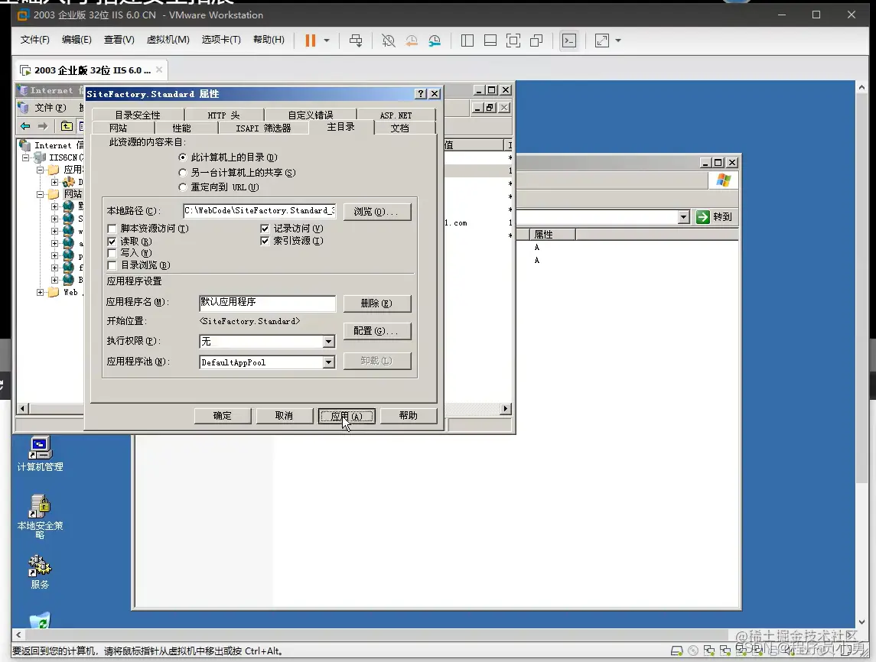Click the stretch guest display icon
Viewport: 876px width, 662px height.
click(x=601, y=41)
